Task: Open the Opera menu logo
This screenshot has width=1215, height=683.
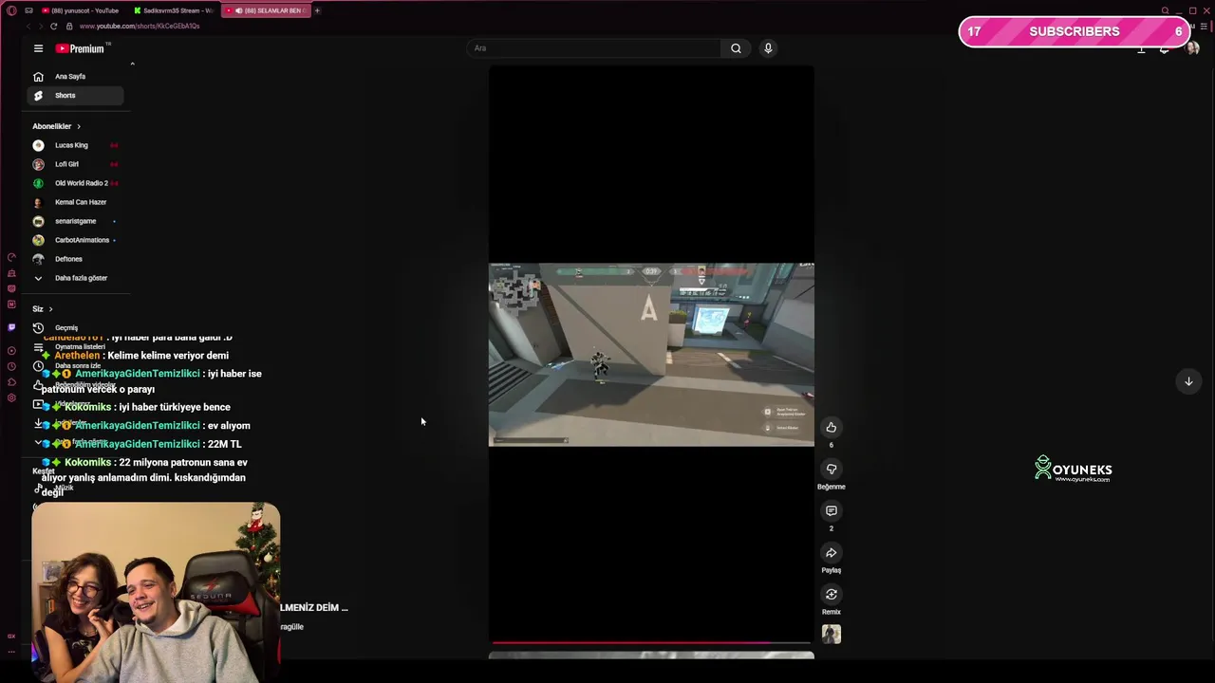Action: 11,10
